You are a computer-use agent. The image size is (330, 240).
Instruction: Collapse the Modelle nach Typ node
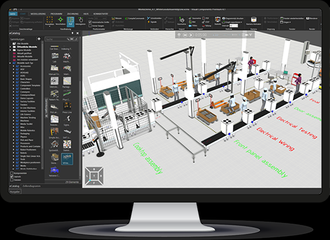pos(11,63)
